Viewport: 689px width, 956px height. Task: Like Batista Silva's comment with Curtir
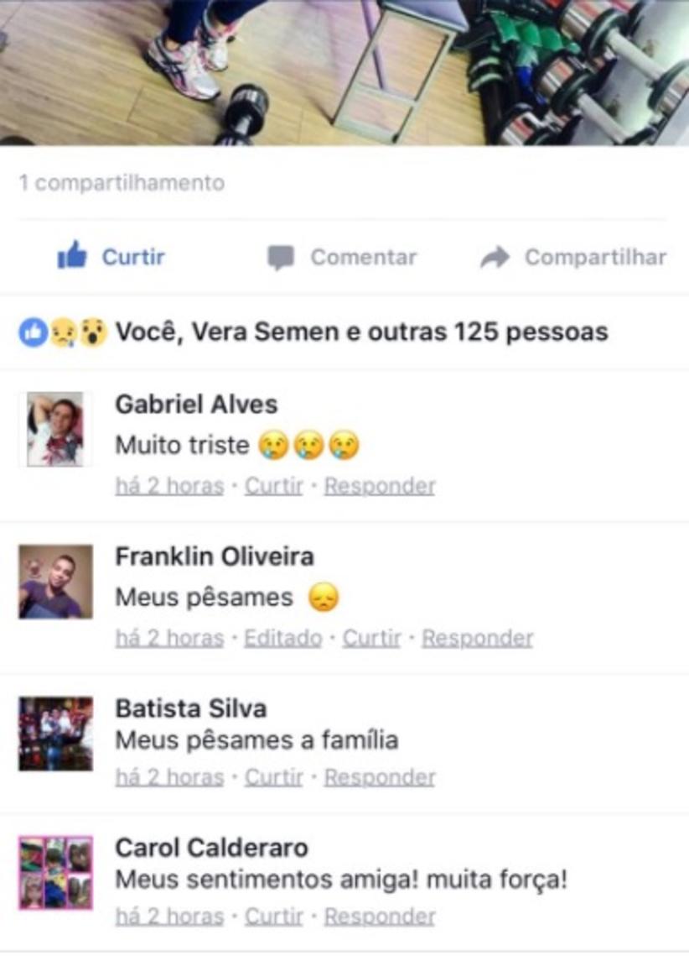click(x=274, y=777)
